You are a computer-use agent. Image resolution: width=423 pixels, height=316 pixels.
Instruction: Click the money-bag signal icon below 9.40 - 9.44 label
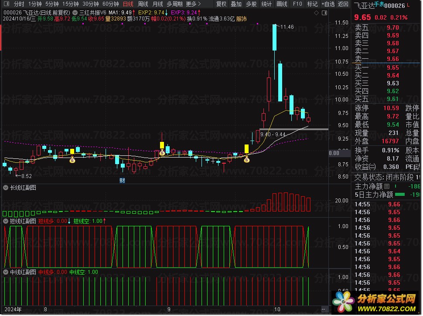(x=246, y=160)
